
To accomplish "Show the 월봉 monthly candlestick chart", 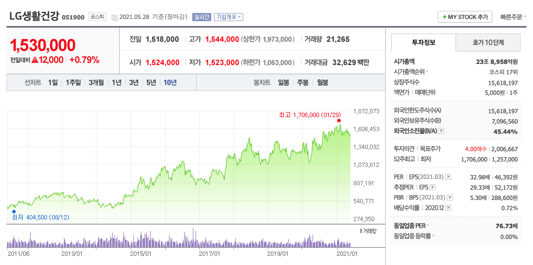I will 323,83.
